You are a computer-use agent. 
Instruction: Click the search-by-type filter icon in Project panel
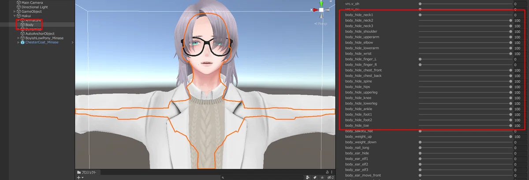(307, 177)
